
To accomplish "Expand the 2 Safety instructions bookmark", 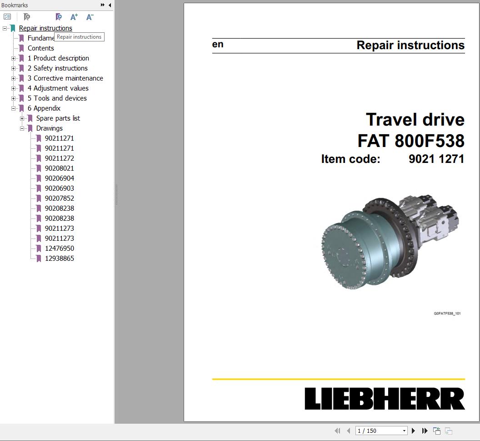I will tap(13, 68).
